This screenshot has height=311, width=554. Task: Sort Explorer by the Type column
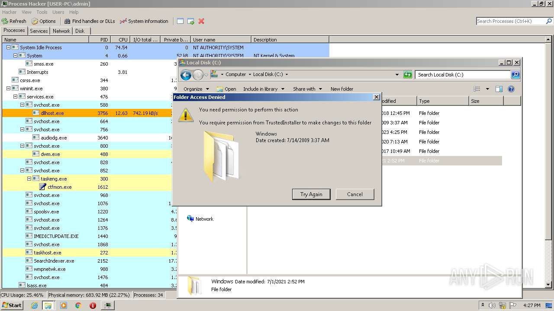[443, 101]
